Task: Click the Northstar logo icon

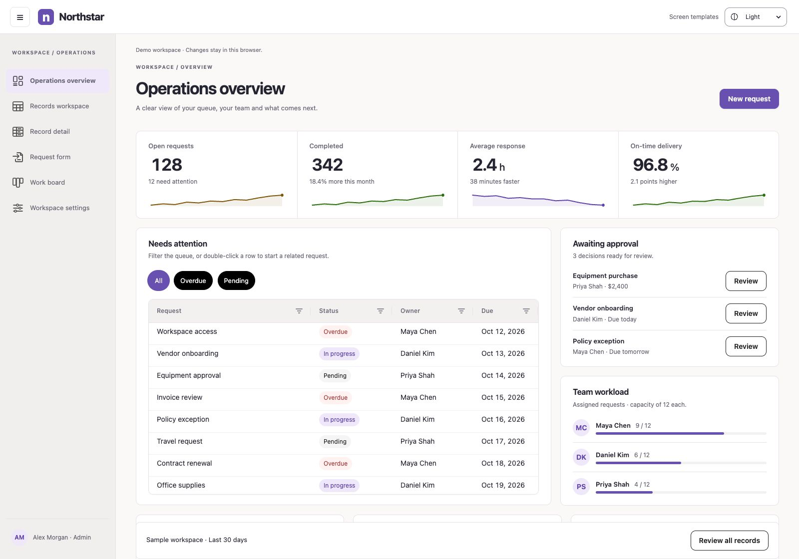Action: (46, 17)
